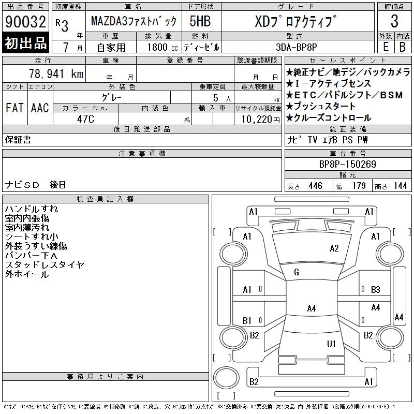Image resolution: width=414 pixels, height=414 pixels.
Task: Click the "純正装備" header
Action: [x=348, y=129]
